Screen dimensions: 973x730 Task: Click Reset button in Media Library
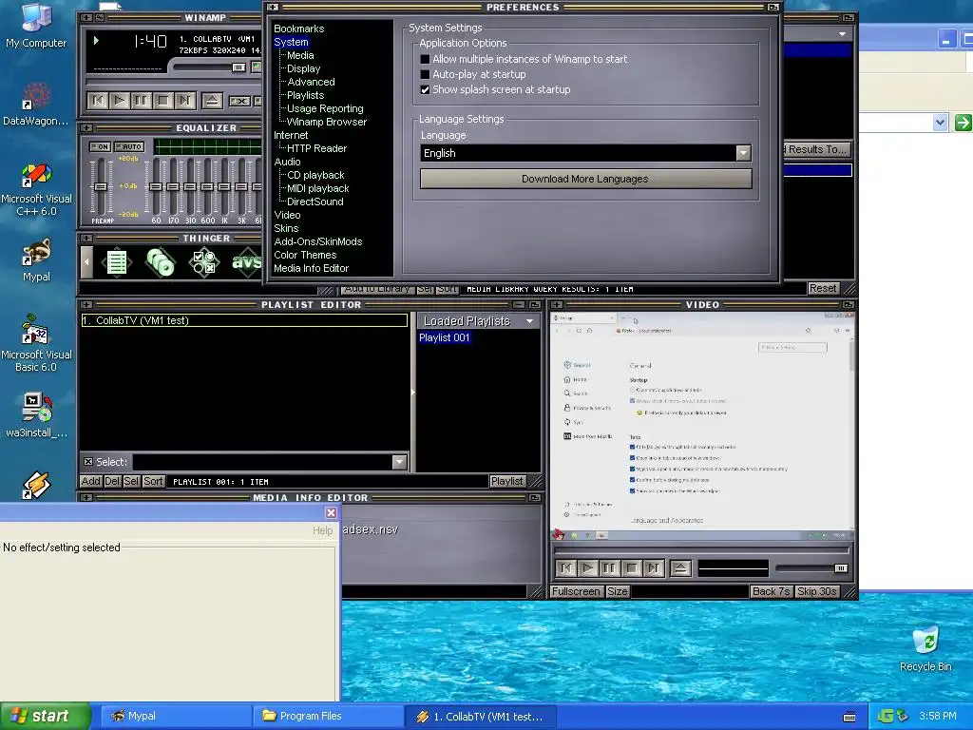click(x=824, y=288)
